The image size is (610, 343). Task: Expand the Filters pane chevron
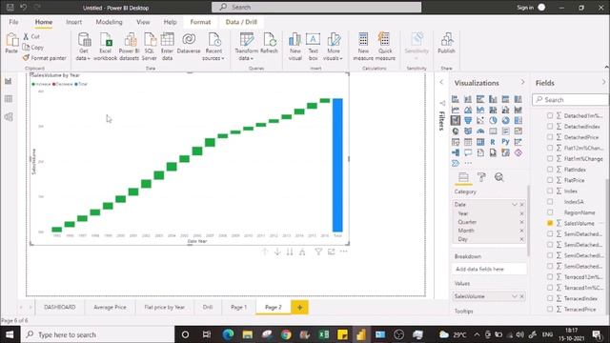(x=441, y=83)
